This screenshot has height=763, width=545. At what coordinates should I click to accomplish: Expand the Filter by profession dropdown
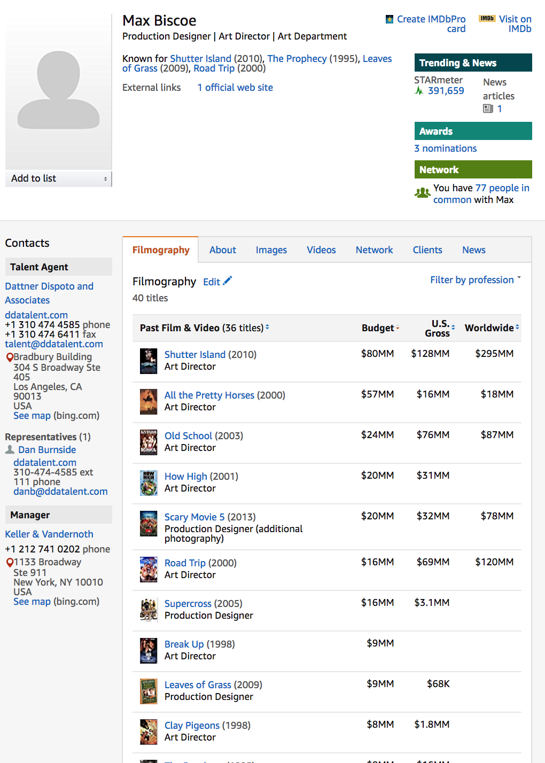[x=476, y=280]
